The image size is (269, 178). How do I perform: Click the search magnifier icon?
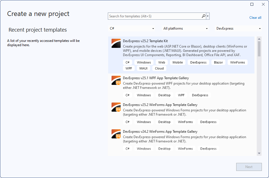pos(203,16)
